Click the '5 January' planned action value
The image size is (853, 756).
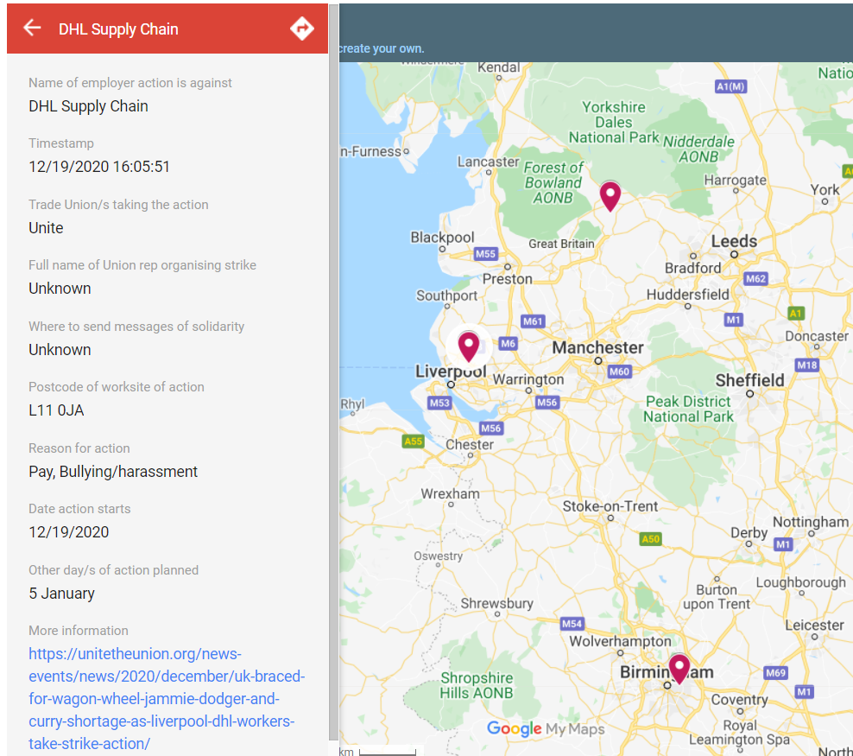(61, 594)
